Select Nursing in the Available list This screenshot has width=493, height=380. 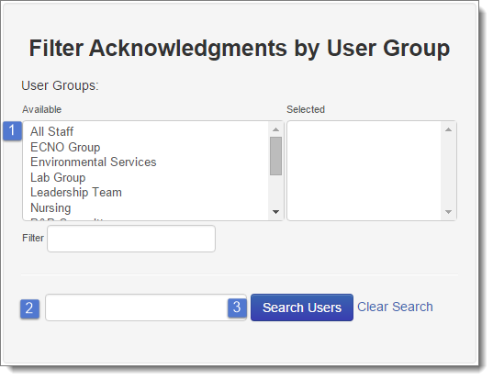(50, 207)
